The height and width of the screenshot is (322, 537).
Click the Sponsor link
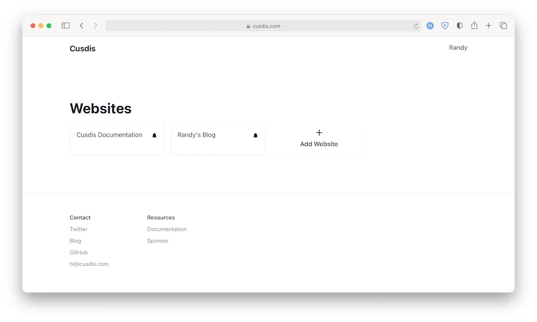(158, 240)
